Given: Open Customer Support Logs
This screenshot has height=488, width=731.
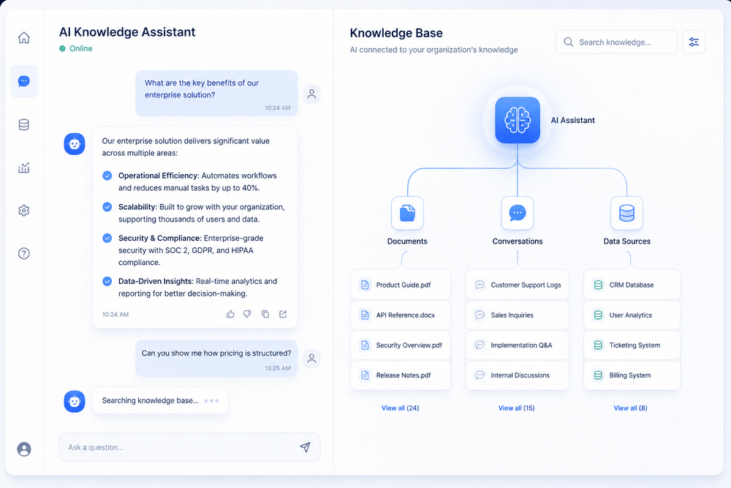Looking at the screenshot, I should coord(518,285).
